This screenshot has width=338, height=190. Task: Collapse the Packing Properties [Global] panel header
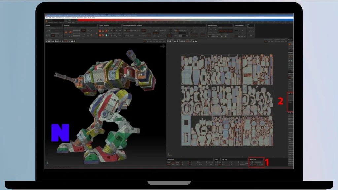164,26
